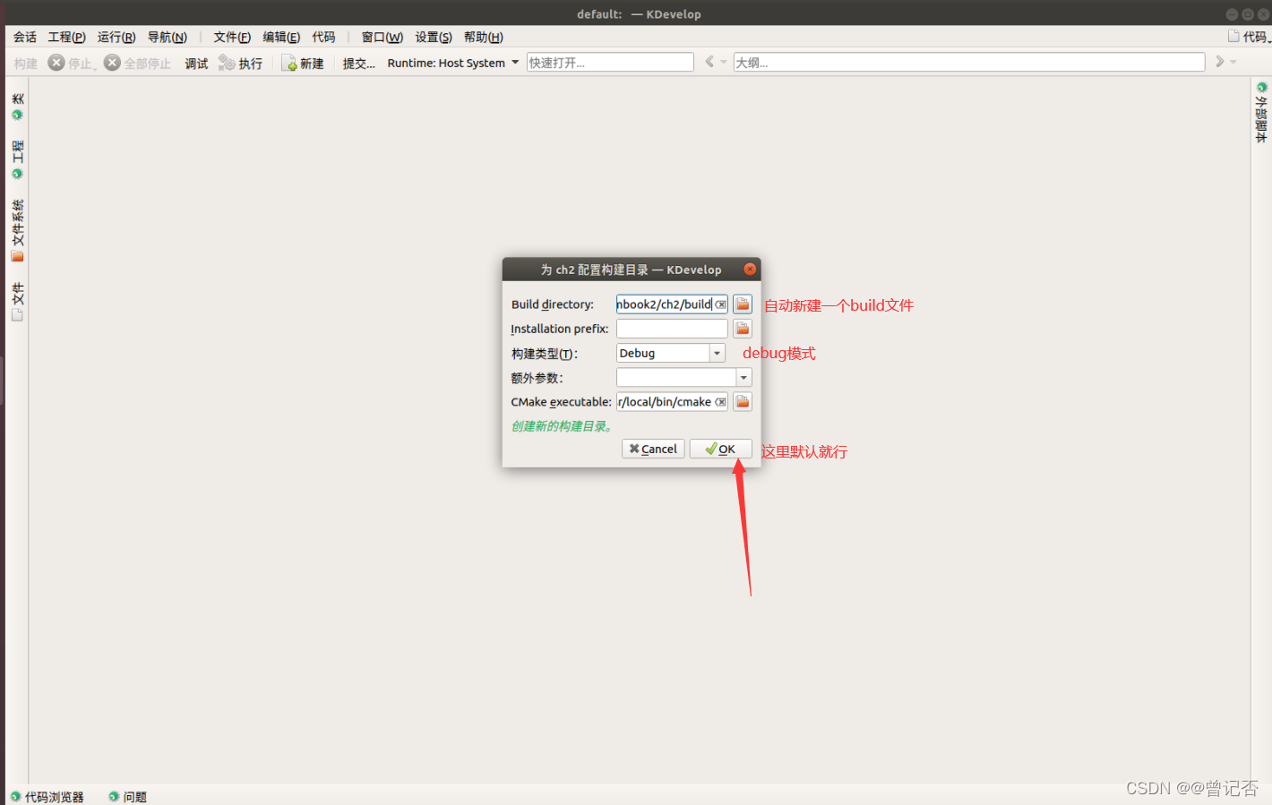Image resolution: width=1272 pixels, height=805 pixels.
Task: Open the Documents (文件) side panel
Action: click(17, 301)
